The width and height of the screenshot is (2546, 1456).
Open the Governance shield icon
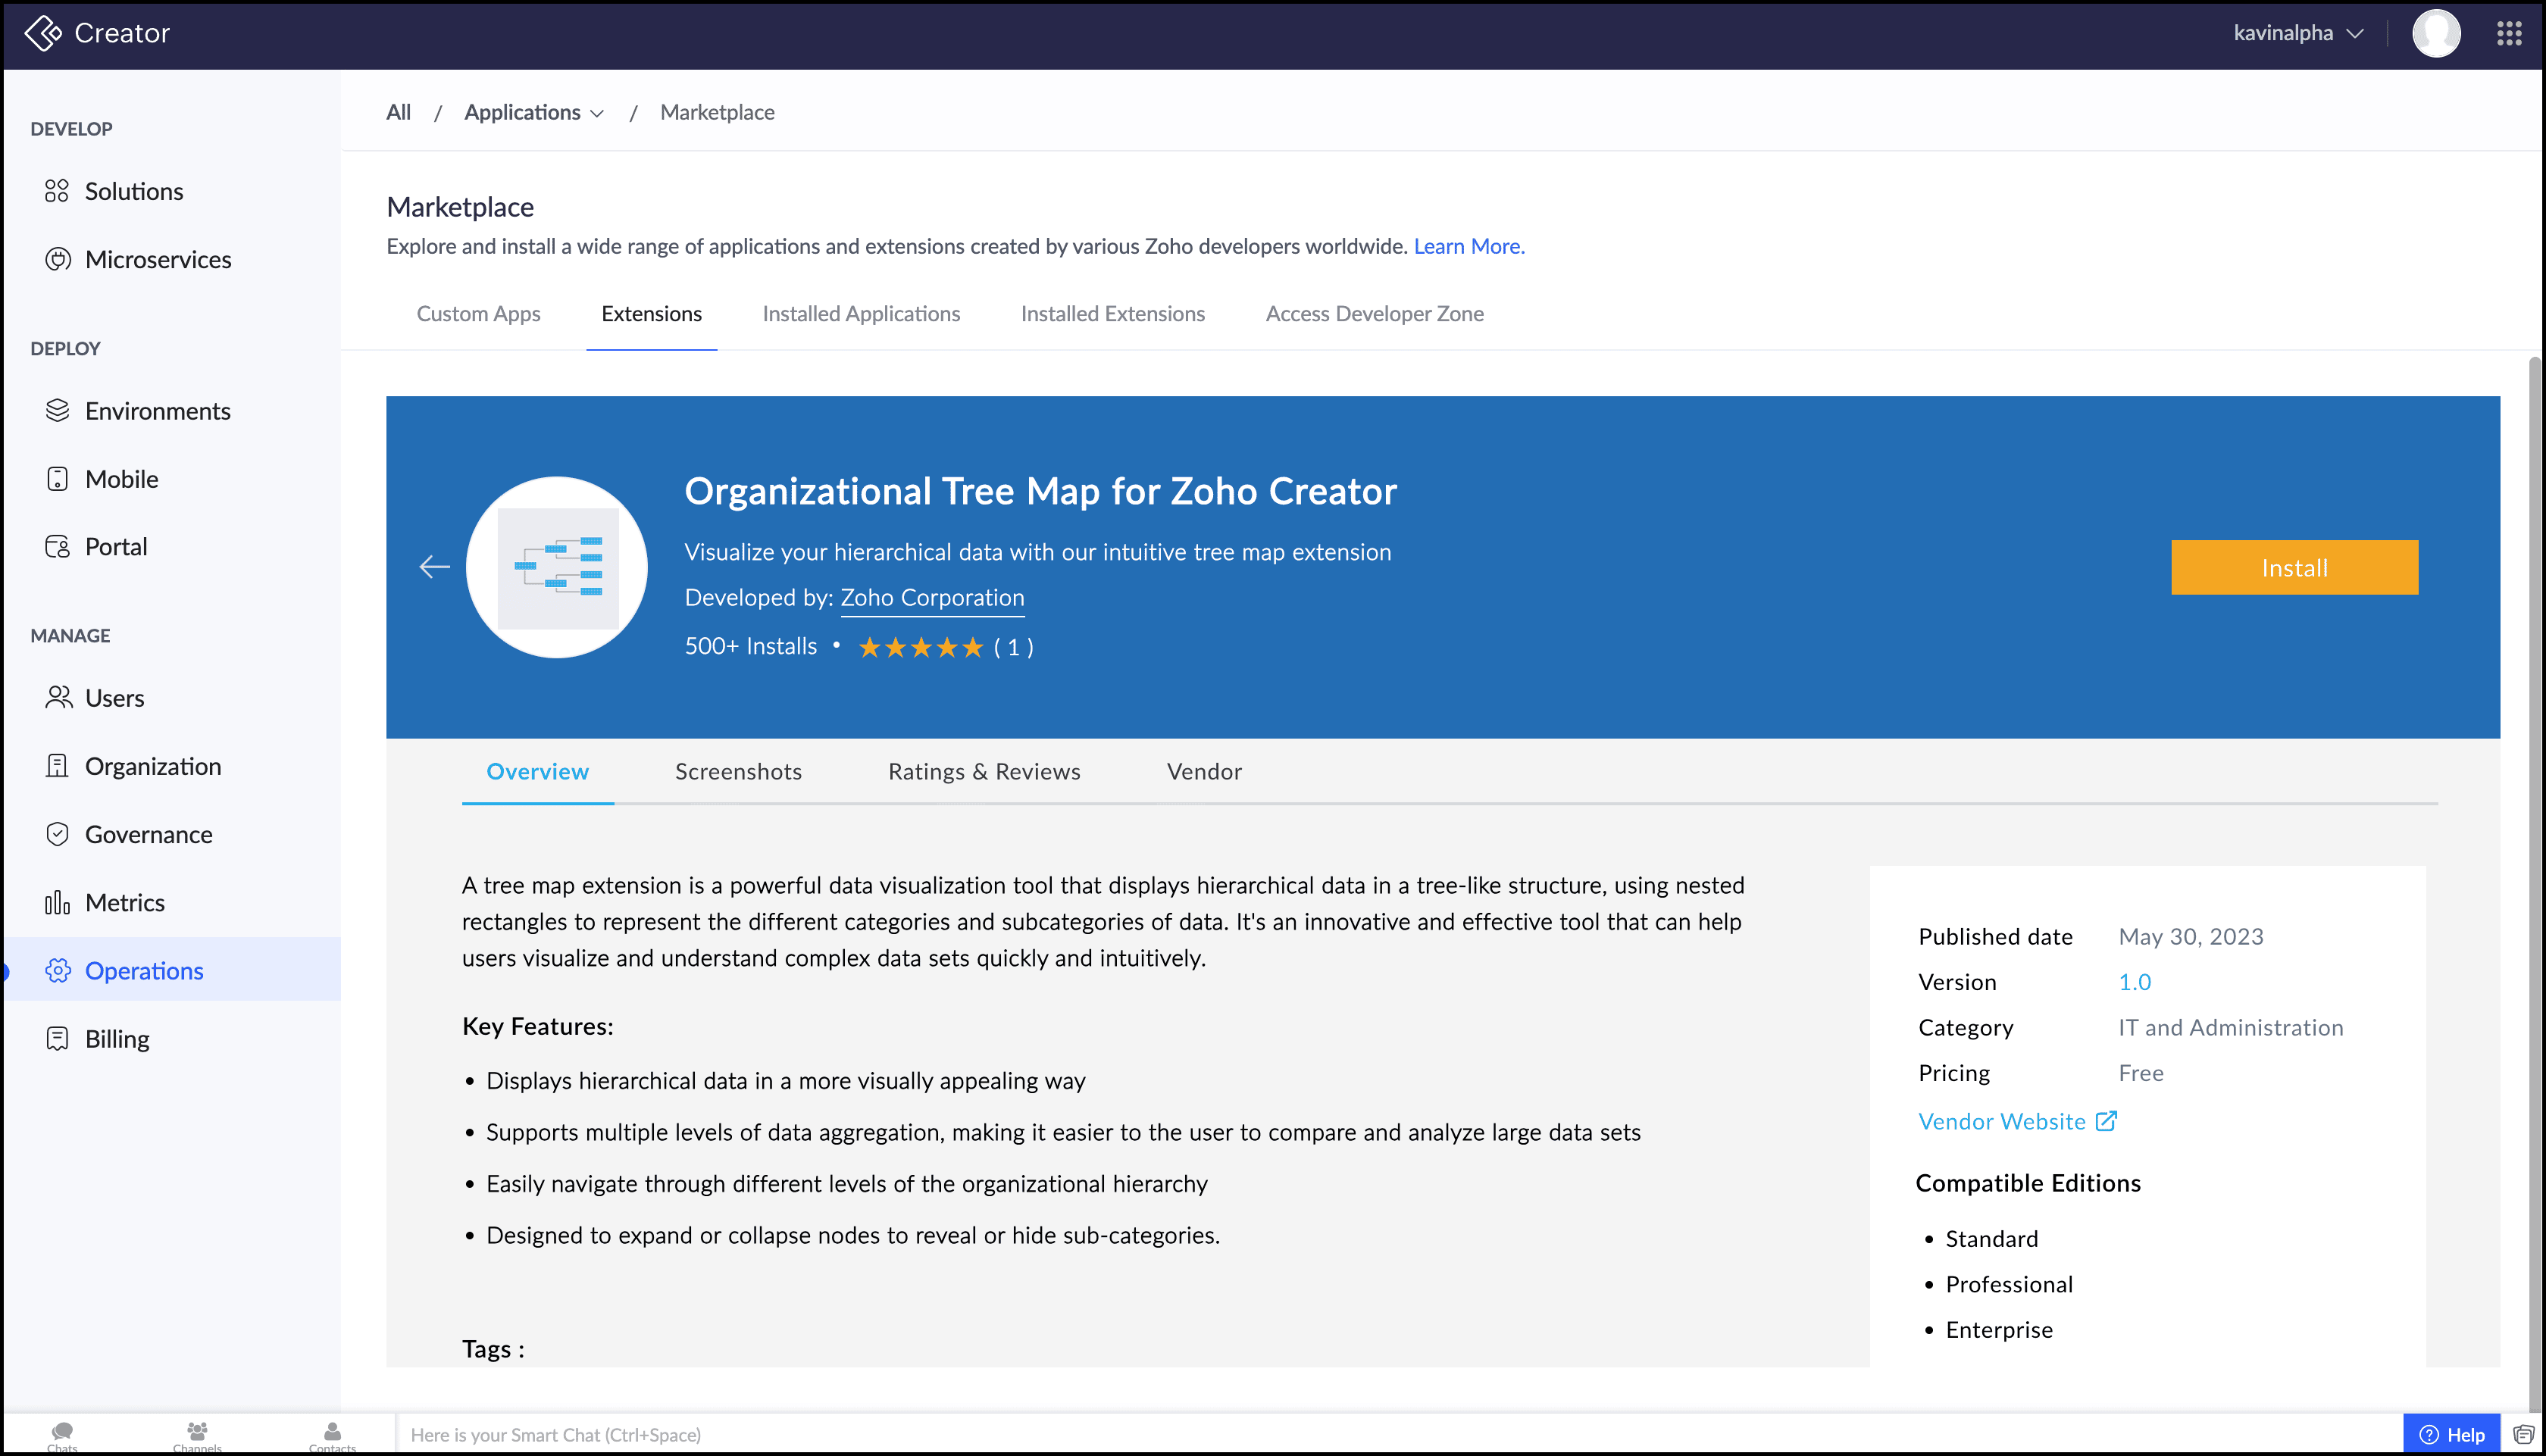58,834
